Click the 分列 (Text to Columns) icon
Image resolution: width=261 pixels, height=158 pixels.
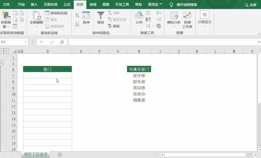pyautogui.click(x=139, y=18)
